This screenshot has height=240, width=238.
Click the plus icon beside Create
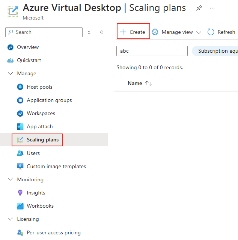[x=123, y=32]
